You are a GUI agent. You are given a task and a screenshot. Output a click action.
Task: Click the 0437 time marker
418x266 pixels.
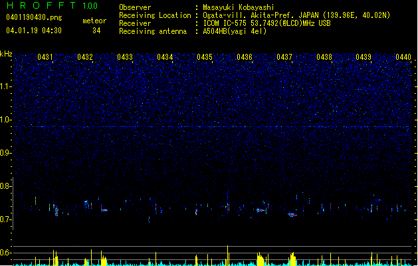284,57
